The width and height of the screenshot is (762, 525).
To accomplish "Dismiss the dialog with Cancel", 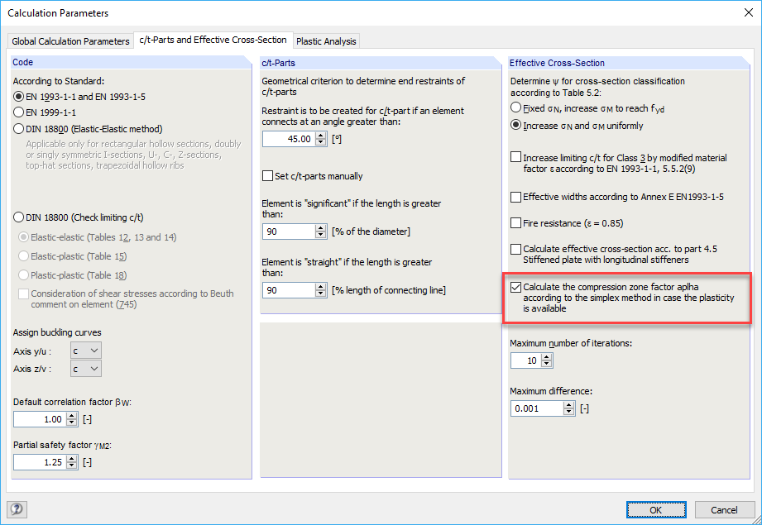I will click(725, 509).
